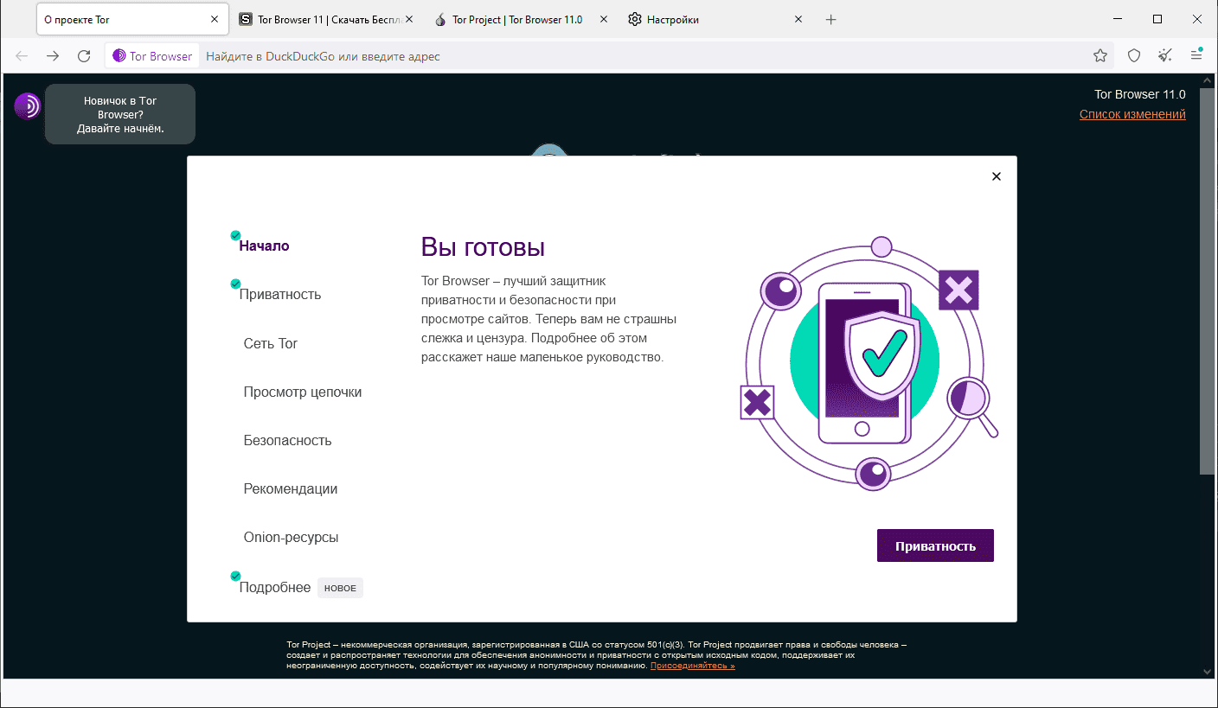
Task: Select the 'Приватность' onboarding step in sidebar
Action: [x=280, y=294]
